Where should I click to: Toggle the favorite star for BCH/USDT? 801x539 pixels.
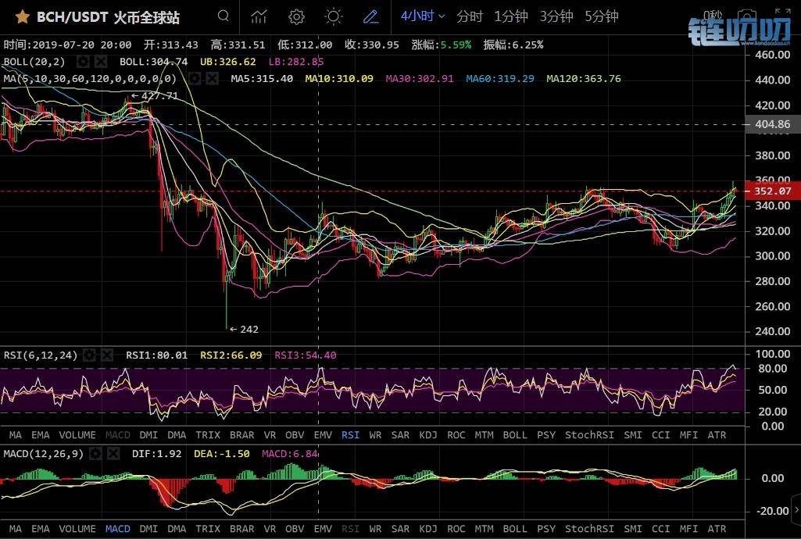23,17
